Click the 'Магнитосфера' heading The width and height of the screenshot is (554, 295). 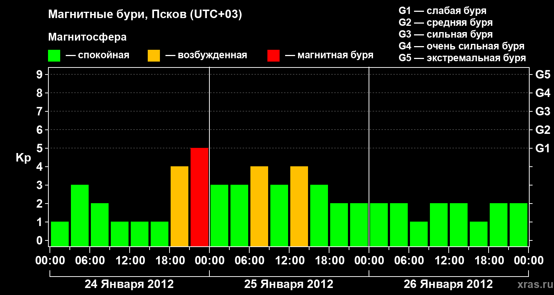click(x=88, y=37)
